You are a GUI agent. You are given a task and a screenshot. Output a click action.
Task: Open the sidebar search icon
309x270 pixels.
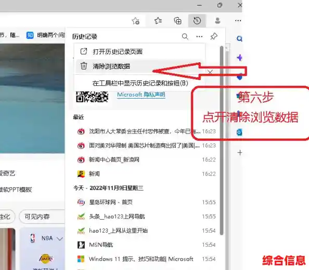click(x=239, y=38)
